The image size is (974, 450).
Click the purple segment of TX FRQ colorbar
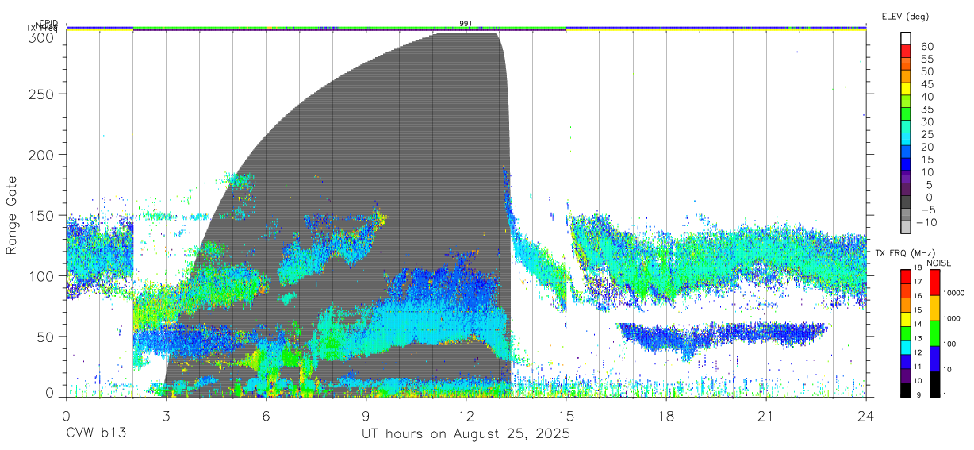[906, 376]
